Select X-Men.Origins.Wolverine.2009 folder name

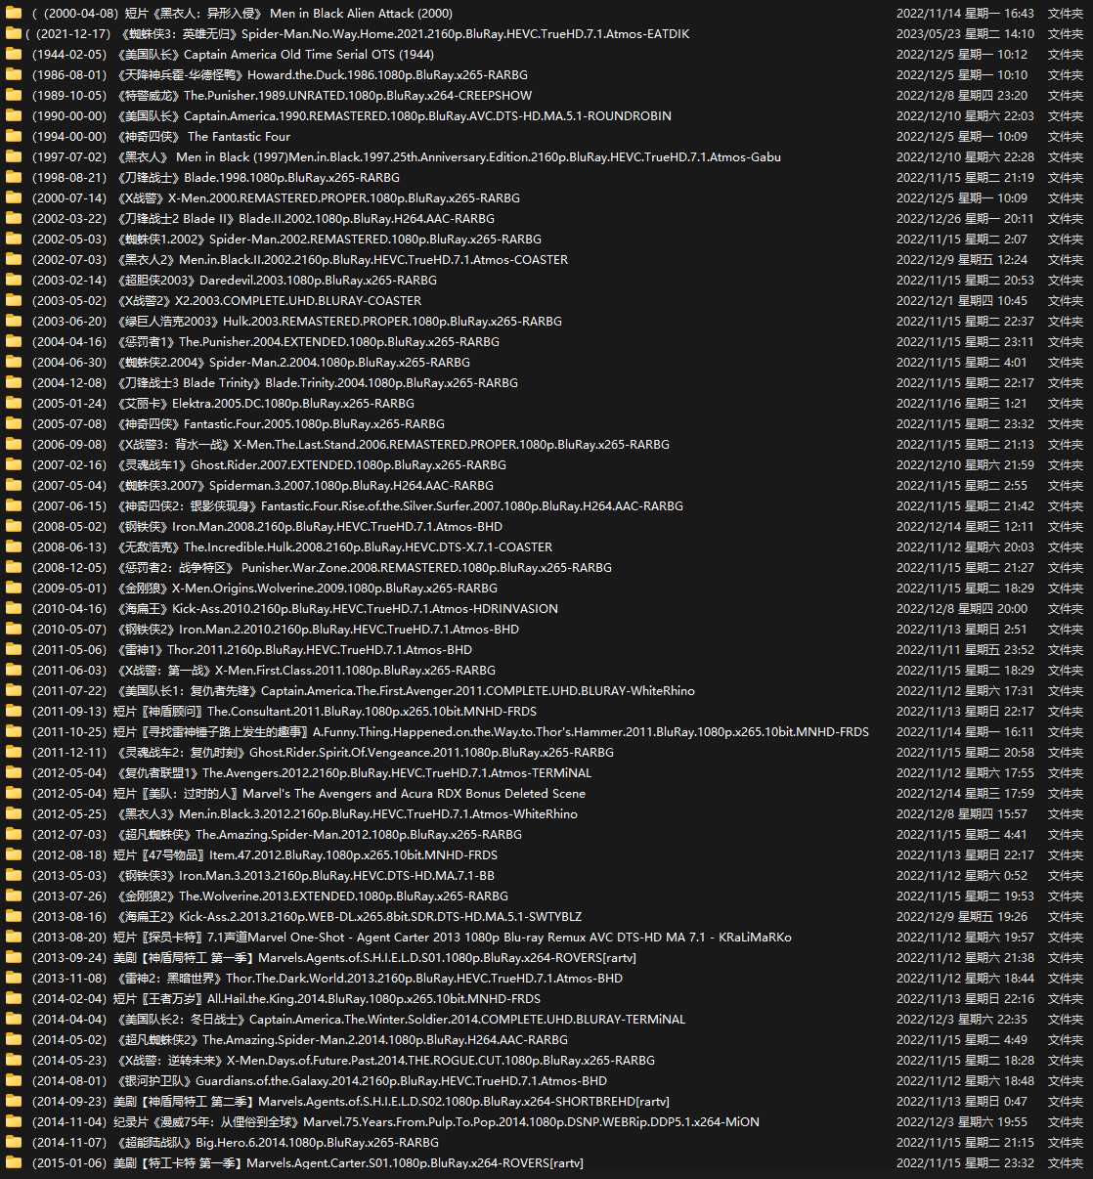264,589
